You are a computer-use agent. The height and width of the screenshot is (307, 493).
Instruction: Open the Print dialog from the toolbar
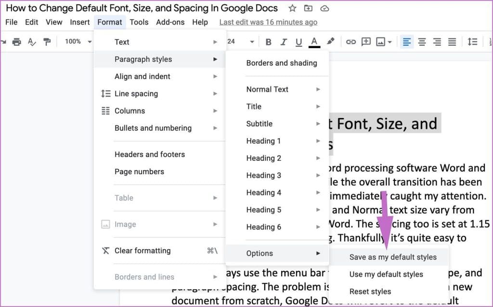coord(17,41)
